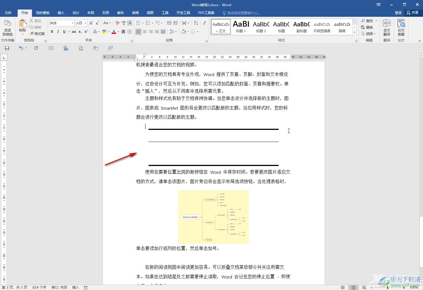
Task: Insert enclosed character icon
Action: 130,32
